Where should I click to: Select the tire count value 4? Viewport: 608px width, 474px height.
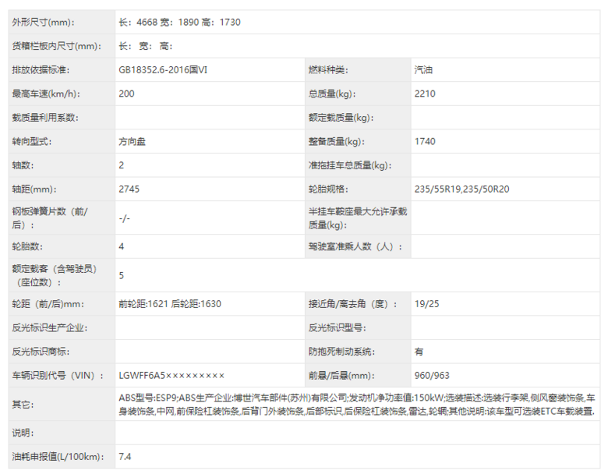[x=122, y=246]
